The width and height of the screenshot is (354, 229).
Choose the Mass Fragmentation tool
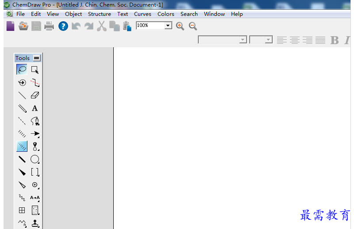click(35, 83)
